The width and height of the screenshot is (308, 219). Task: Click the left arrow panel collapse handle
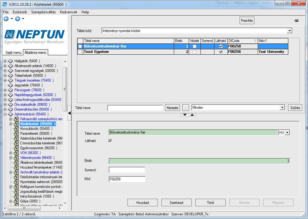click(x=69, y=113)
